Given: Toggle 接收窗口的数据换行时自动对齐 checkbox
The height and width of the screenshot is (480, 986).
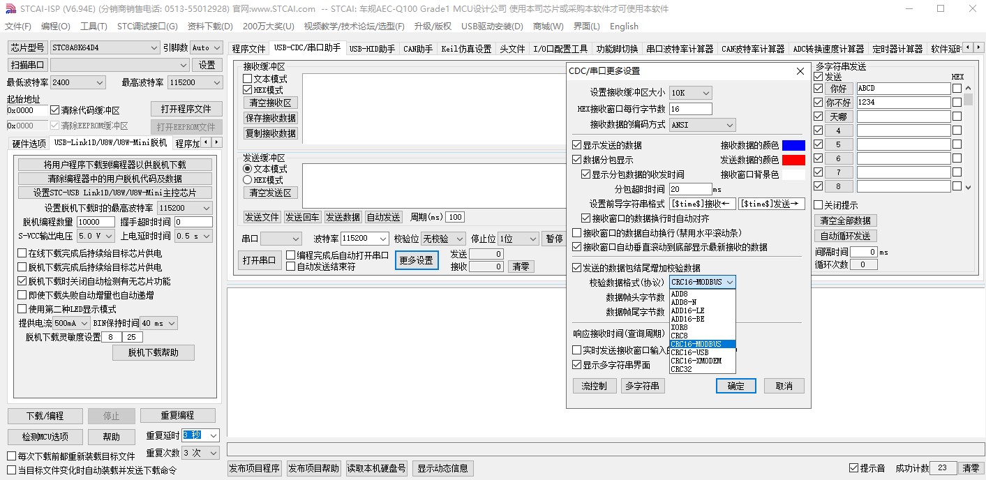Looking at the screenshot, I should (585, 218).
